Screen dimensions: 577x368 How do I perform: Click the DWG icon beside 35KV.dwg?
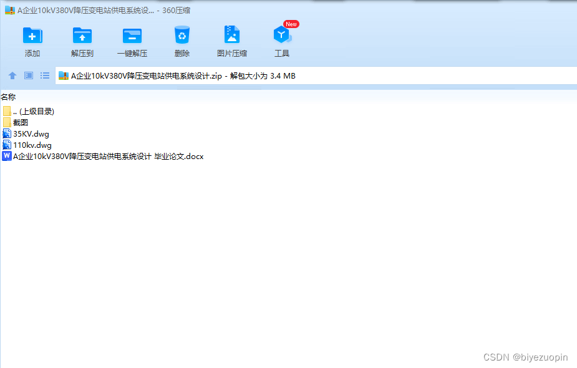point(7,133)
